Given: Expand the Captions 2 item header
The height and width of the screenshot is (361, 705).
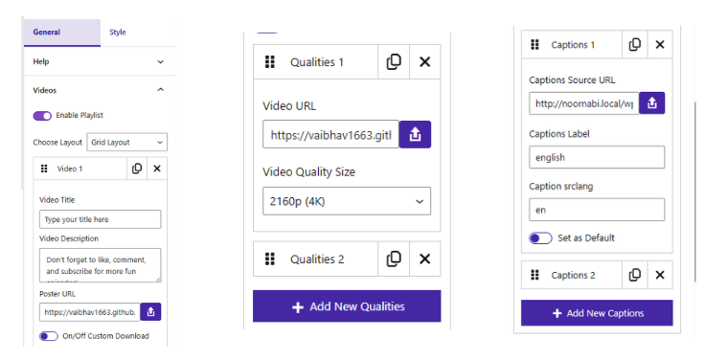Looking at the screenshot, I should [573, 275].
